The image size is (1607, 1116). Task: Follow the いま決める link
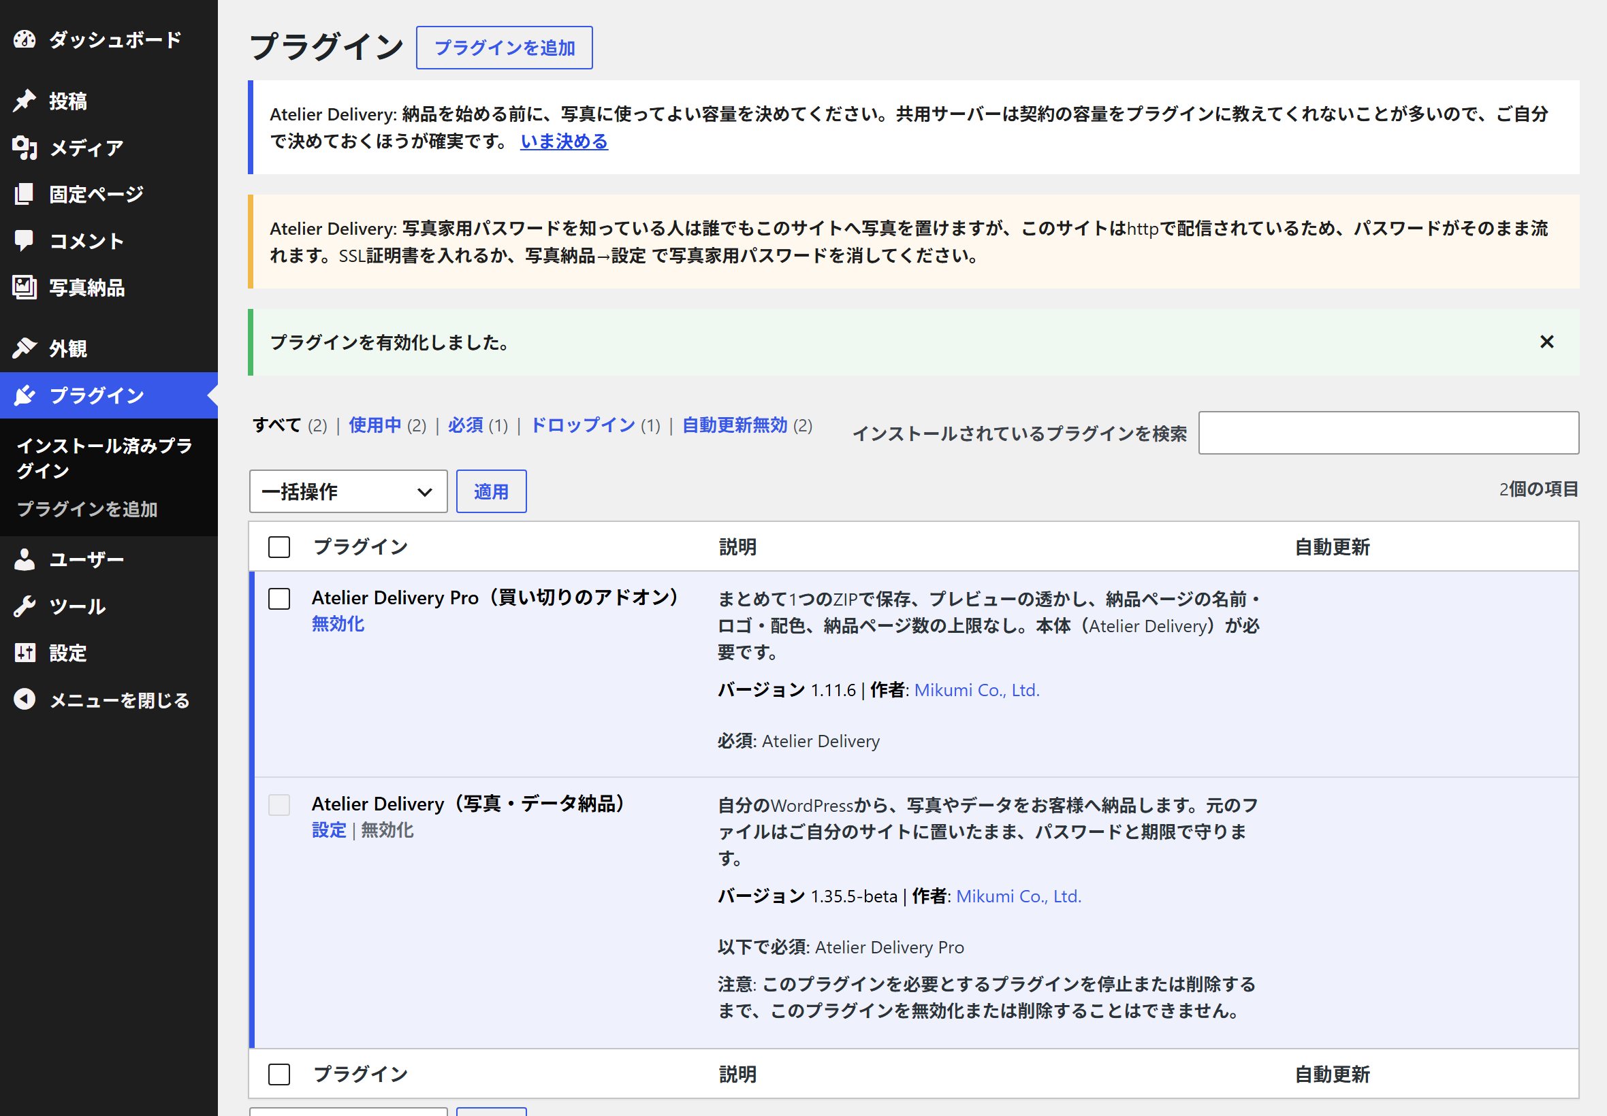point(564,142)
